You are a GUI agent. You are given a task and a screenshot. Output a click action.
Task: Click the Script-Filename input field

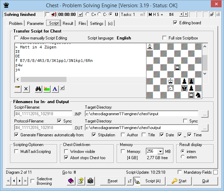pyautogui.click(x=43, y=114)
